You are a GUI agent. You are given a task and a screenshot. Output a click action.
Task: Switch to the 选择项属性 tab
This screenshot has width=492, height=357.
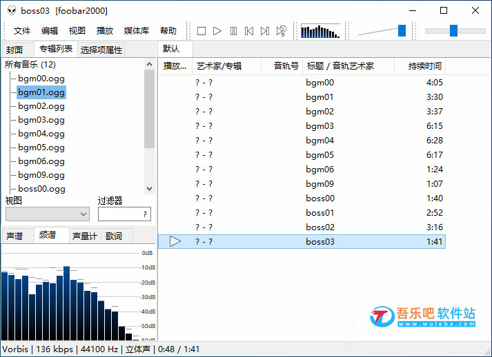pos(101,50)
